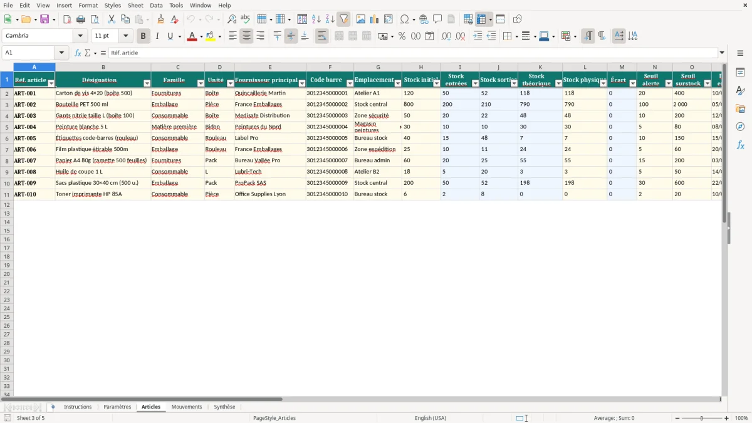This screenshot has width=752, height=423.
Task: Open the Gallery deck in the sidebar
Action: [x=740, y=109]
